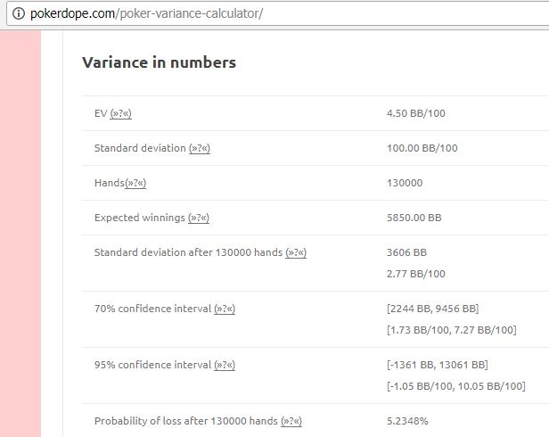
Task: Click the [-1361 BB, 13061 BB] interval
Action: (437, 365)
